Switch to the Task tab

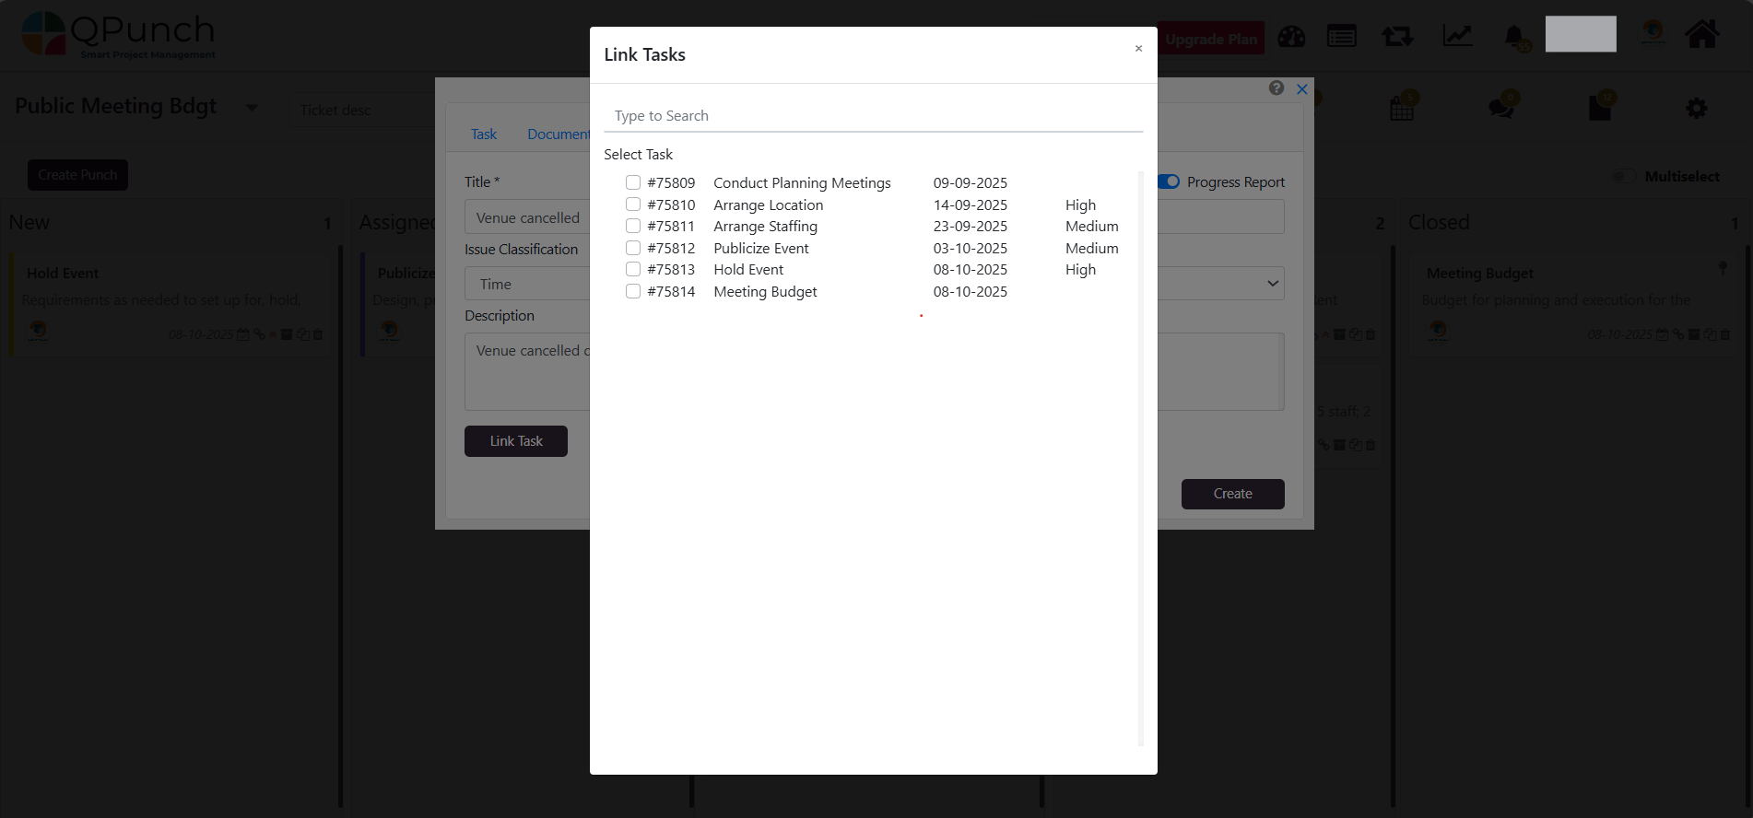483,134
